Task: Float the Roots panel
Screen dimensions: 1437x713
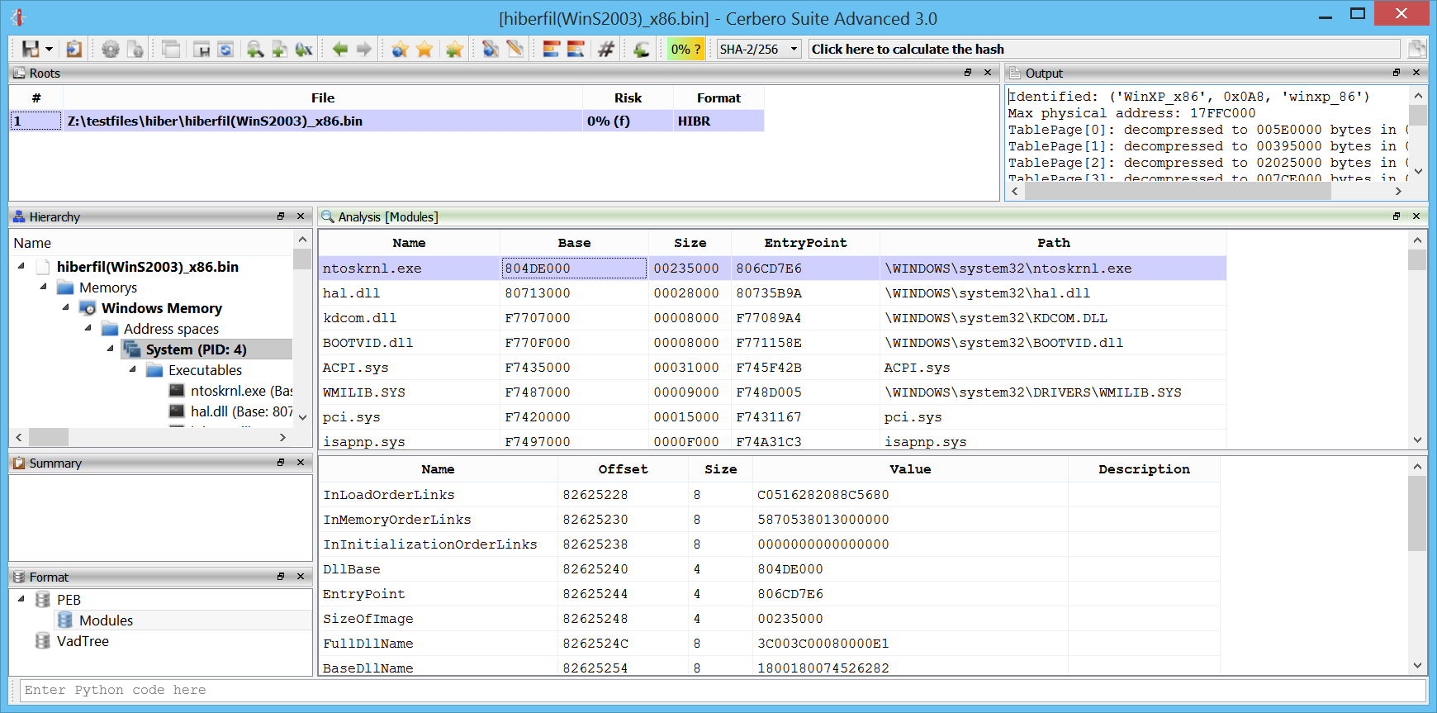Action: click(x=968, y=73)
